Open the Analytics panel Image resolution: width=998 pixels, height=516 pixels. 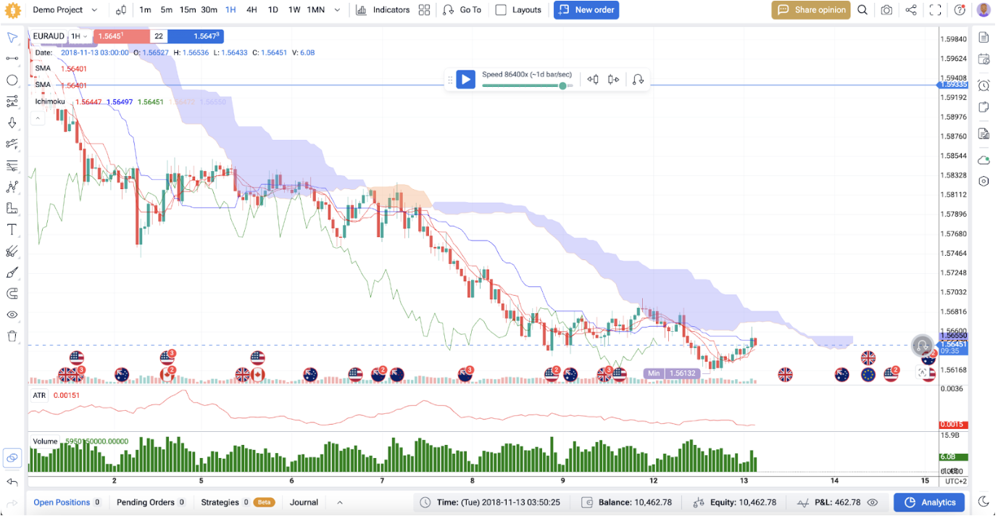(x=929, y=502)
